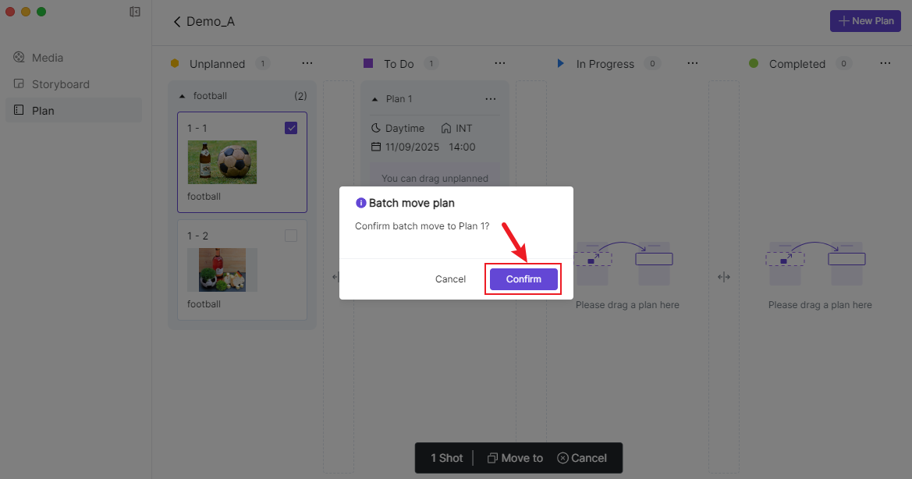Open Unplanned column more options

click(307, 63)
